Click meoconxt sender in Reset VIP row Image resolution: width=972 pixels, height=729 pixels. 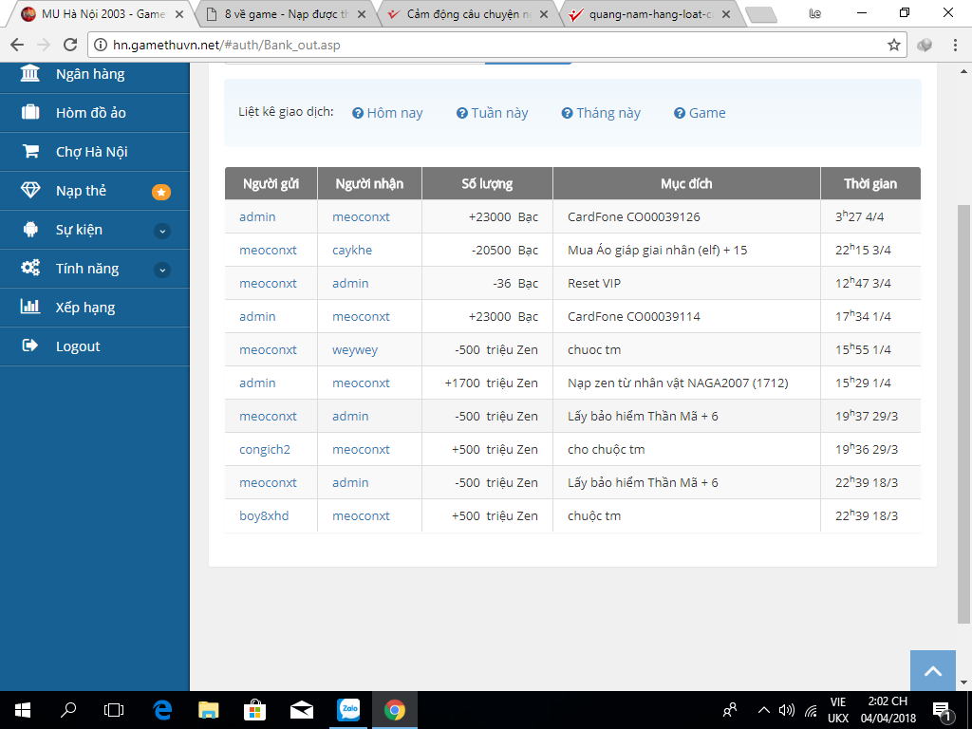pyautogui.click(x=268, y=283)
